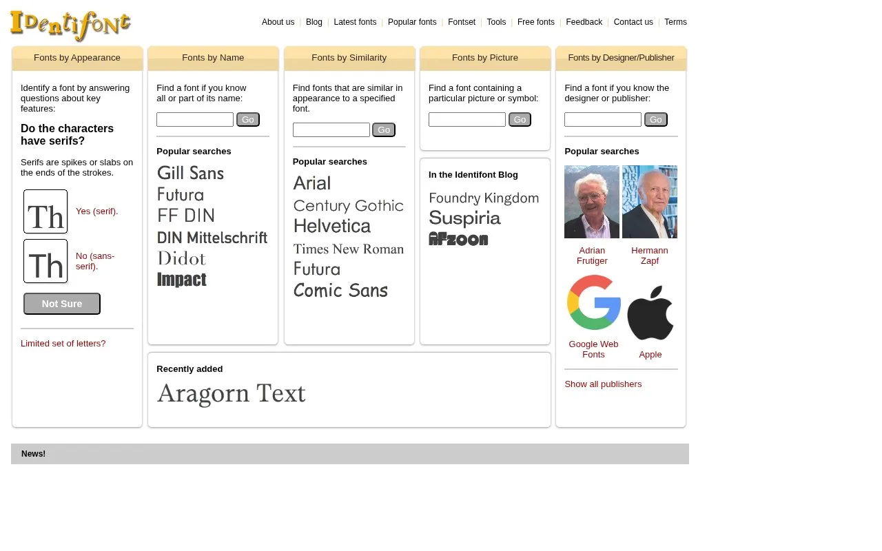
Task: Focus the designer or publisher search field
Action: click(x=603, y=120)
